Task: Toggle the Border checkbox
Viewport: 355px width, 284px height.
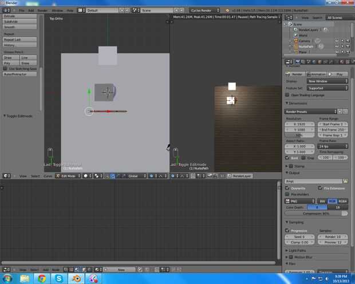Action: [x=287, y=157]
